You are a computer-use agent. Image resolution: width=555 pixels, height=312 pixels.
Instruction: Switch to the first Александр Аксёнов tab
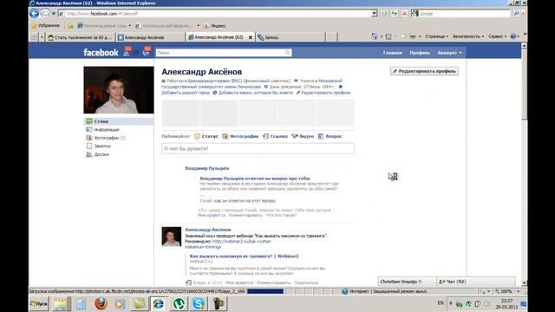click(150, 37)
